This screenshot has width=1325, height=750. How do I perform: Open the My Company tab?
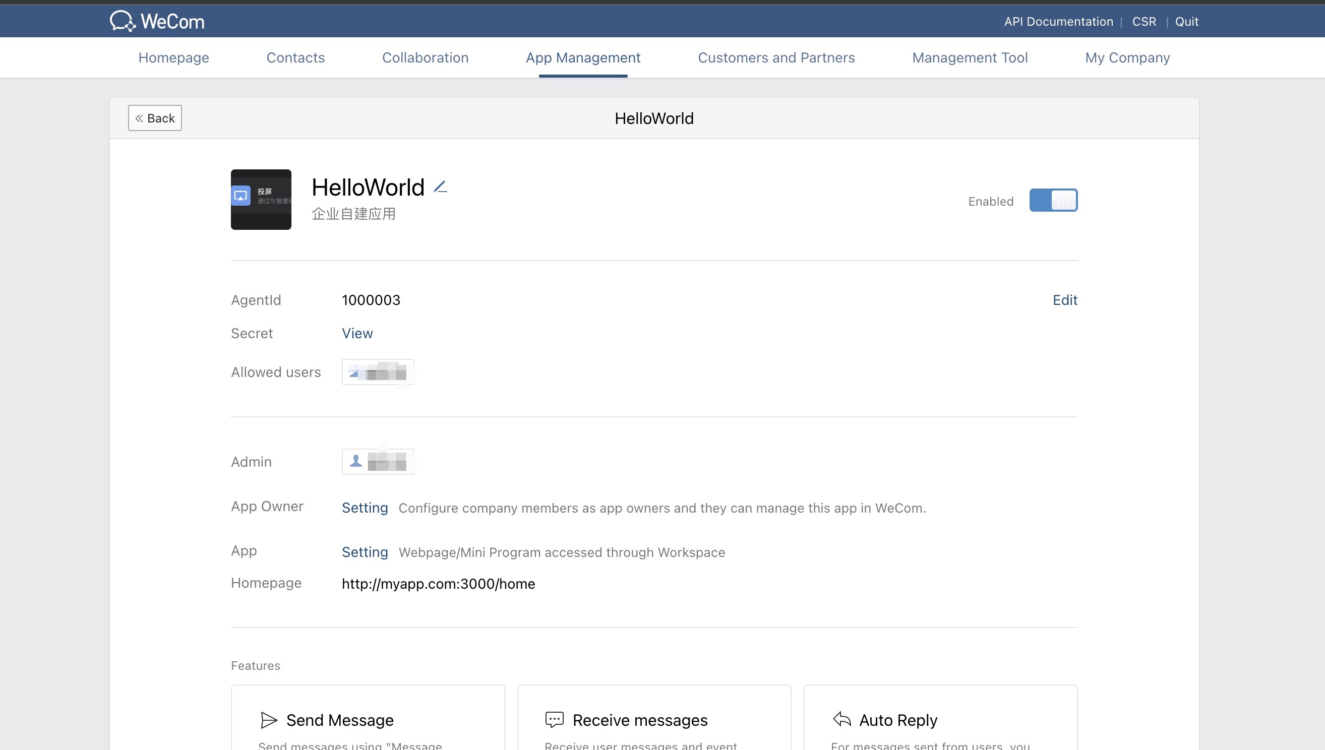pyautogui.click(x=1127, y=57)
